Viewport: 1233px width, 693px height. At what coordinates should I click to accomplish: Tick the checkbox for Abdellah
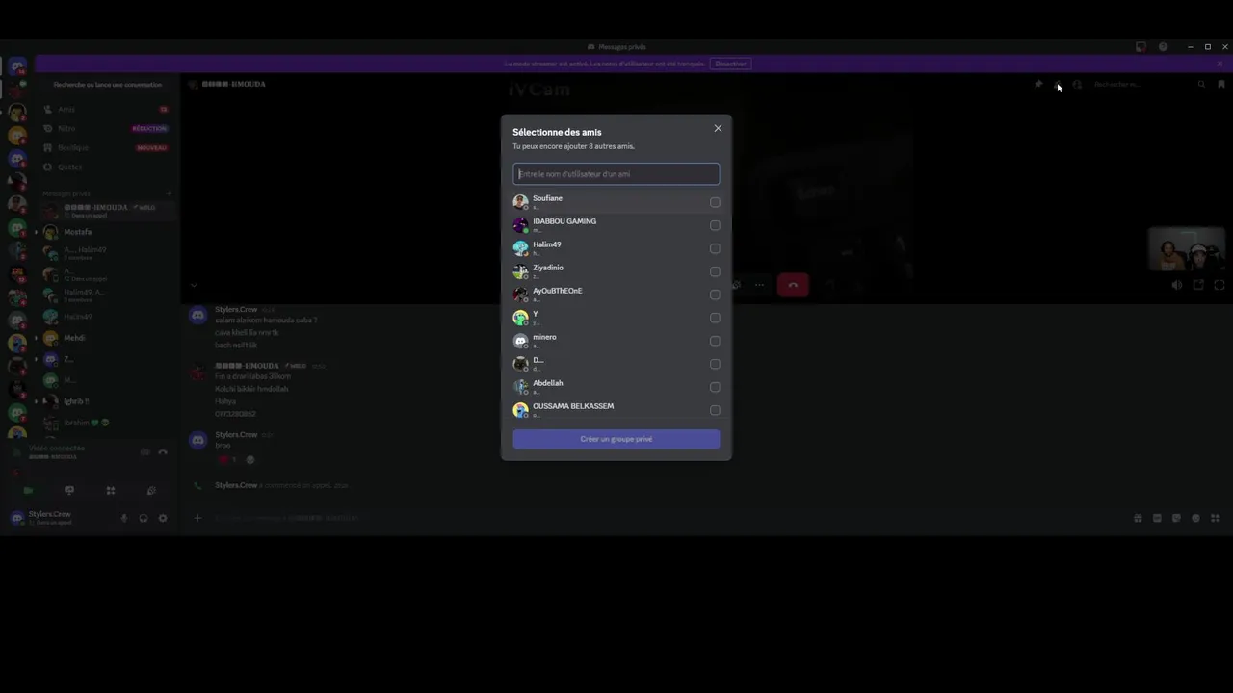[x=715, y=387]
